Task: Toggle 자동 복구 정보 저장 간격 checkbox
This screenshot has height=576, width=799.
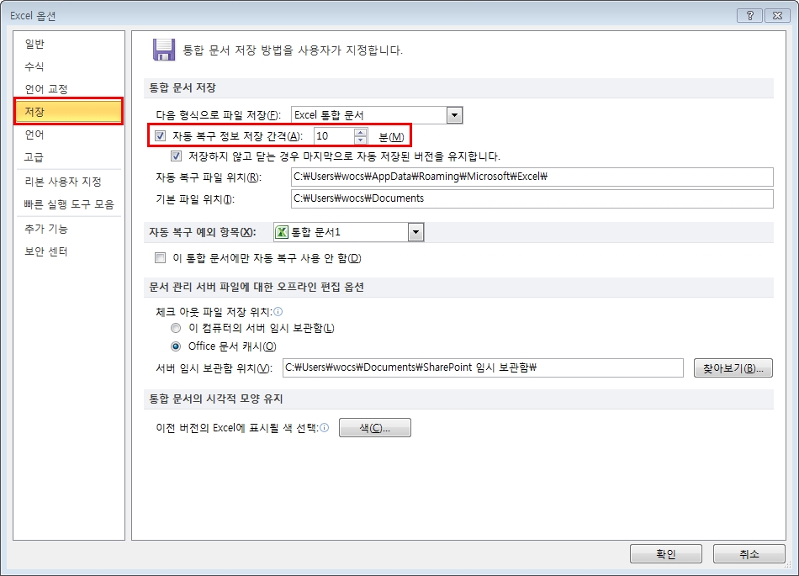Action: [161, 136]
